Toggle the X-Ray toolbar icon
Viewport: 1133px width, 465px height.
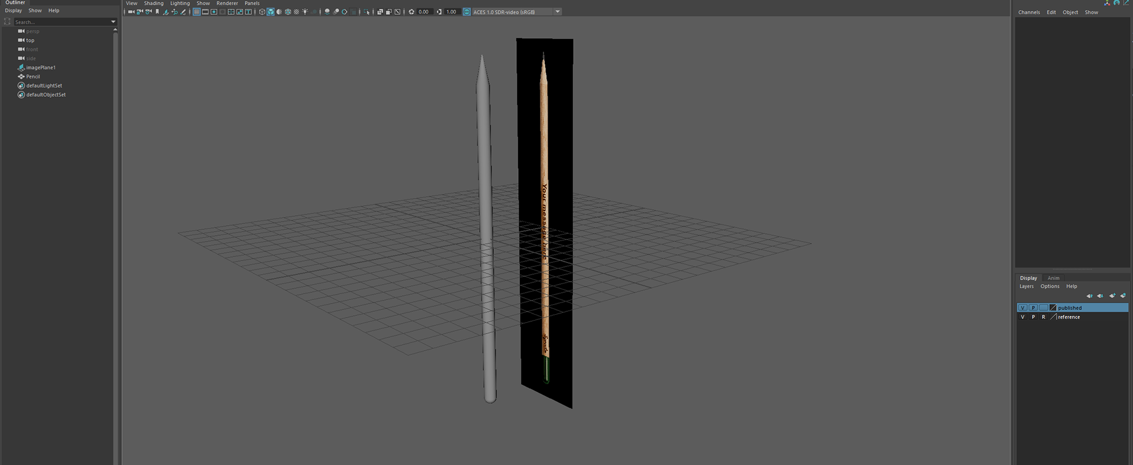coord(380,12)
